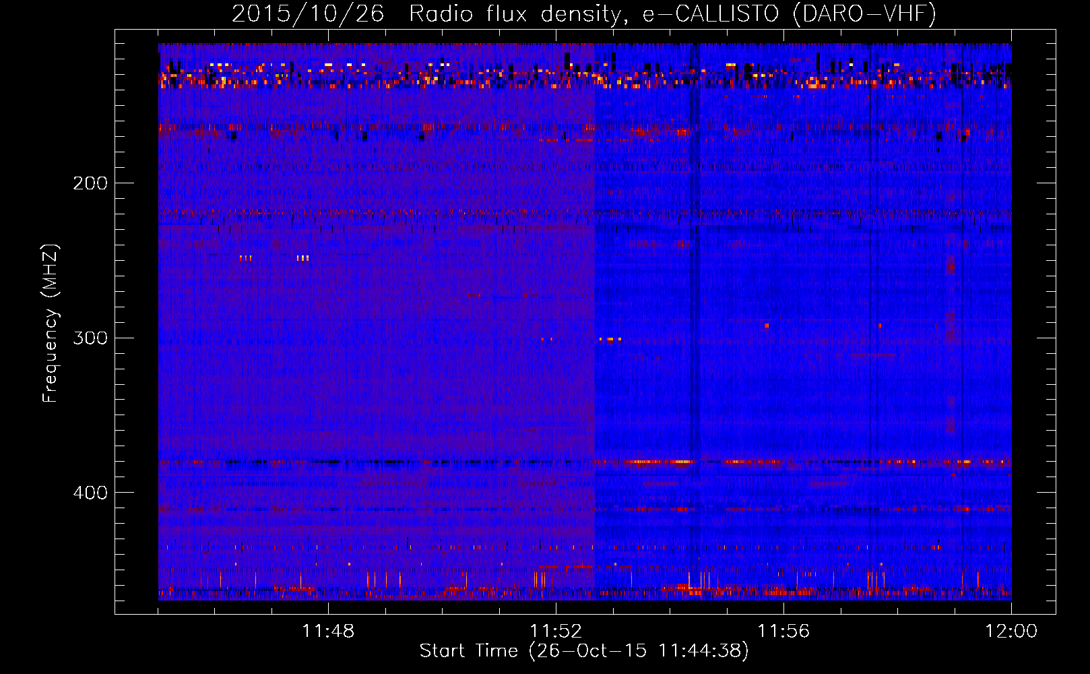Click the 'Start Time (26-Oct-15 11:44:38)' label
The image size is (1090, 674).
click(x=584, y=651)
